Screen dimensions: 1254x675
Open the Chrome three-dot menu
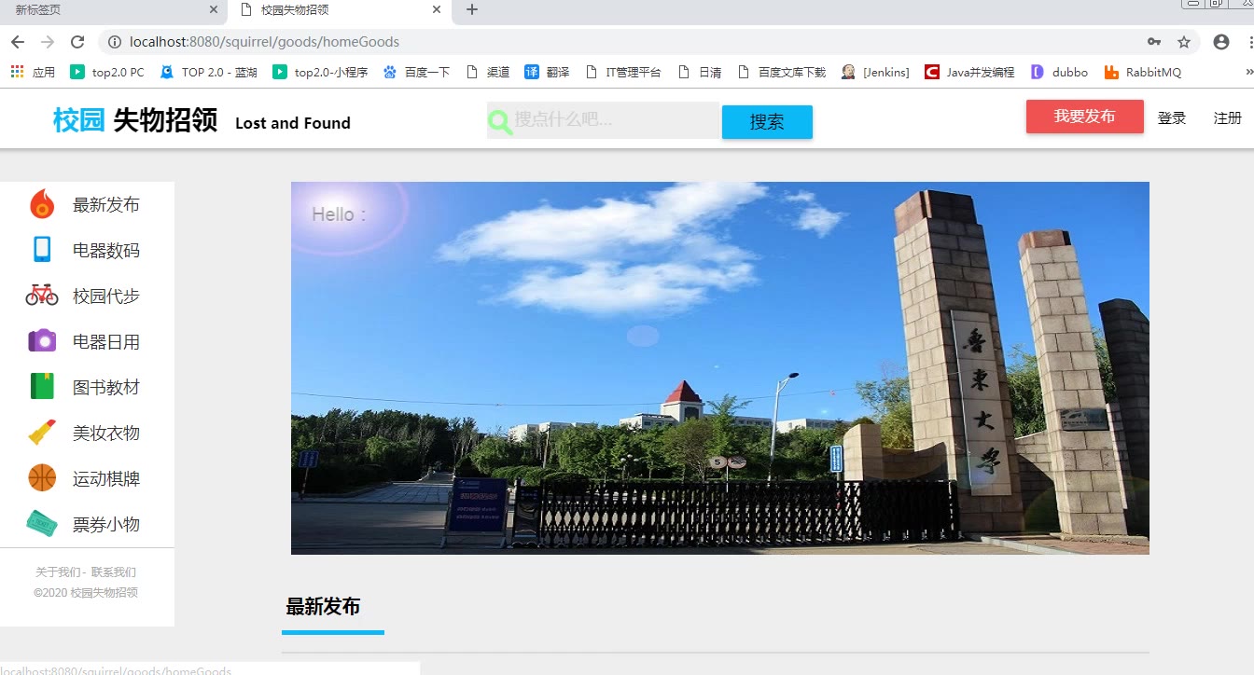[1249, 42]
